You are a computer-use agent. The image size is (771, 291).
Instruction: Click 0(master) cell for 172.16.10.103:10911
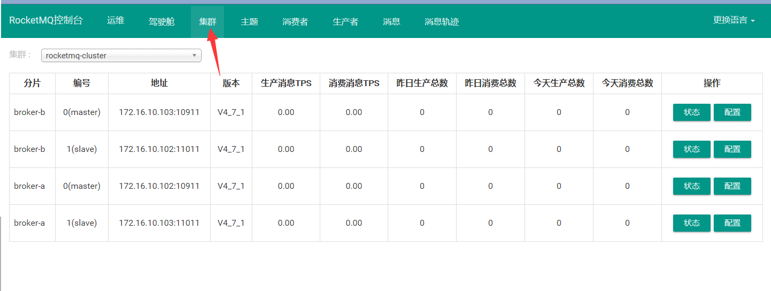[82, 112]
